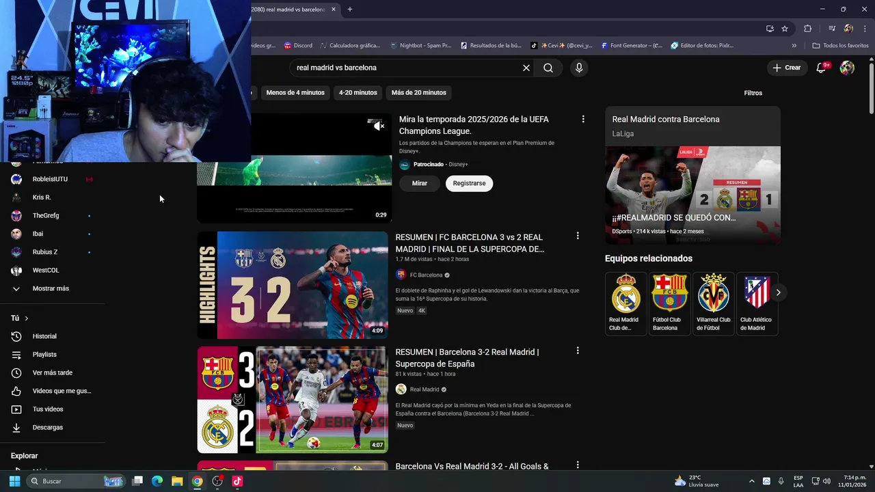Select 4-20 minutos filter chip
The width and height of the screenshot is (875, 492).
tap(358, 92)
